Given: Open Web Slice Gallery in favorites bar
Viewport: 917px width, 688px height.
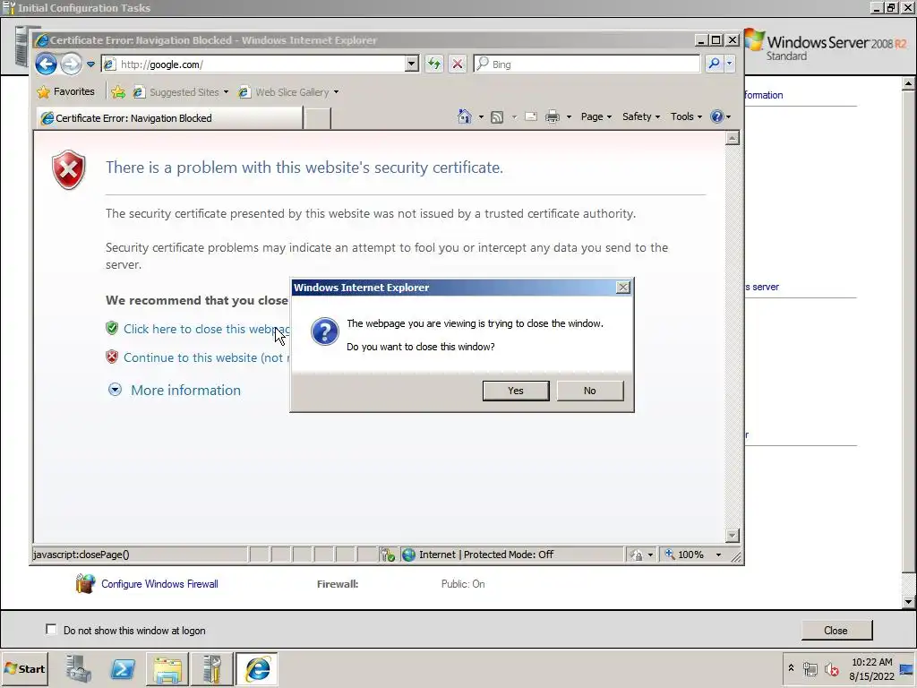Looking at the screenshot, I should tap(288, 92).
